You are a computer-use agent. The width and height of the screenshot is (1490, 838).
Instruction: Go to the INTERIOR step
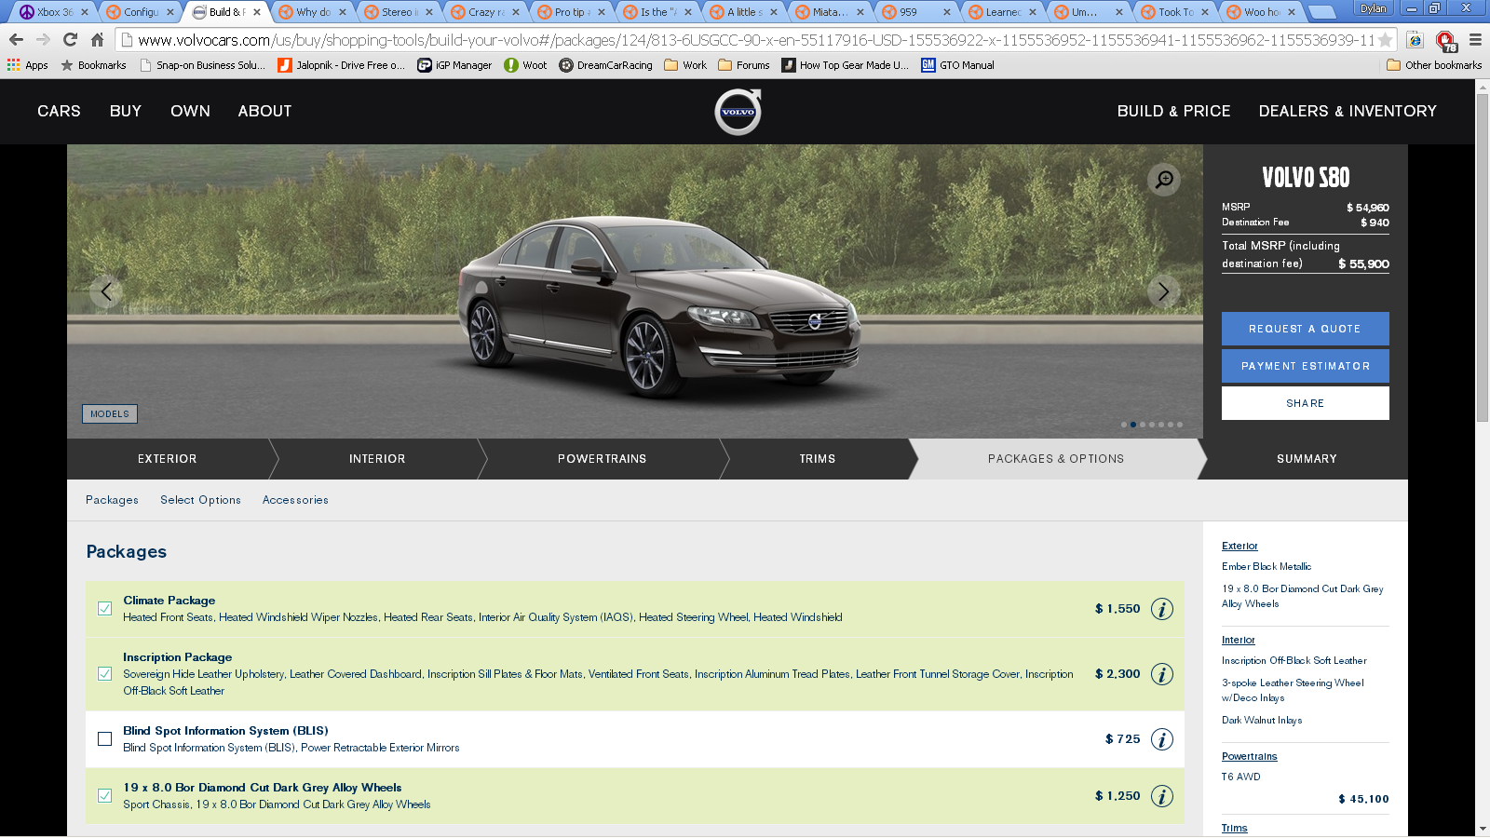[377, 459]
